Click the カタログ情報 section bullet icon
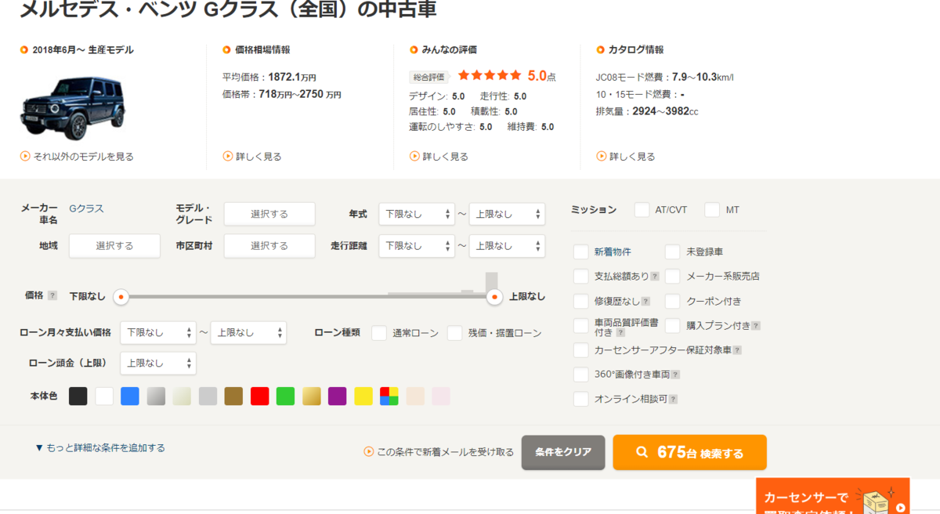Image resolution: width=940 pixels, height=514 pixels. pos(601,50)
